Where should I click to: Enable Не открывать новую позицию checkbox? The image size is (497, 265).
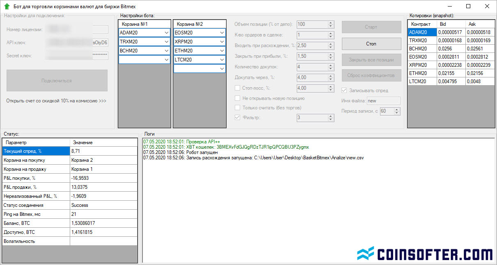[x=237, y=98]
